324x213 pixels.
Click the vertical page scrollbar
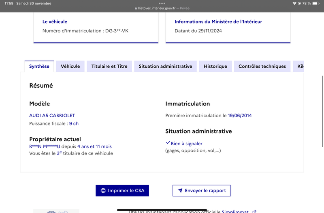[x=322, y=112]
